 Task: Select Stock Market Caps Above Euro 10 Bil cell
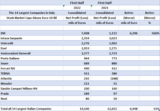click(x=32, y=18)
